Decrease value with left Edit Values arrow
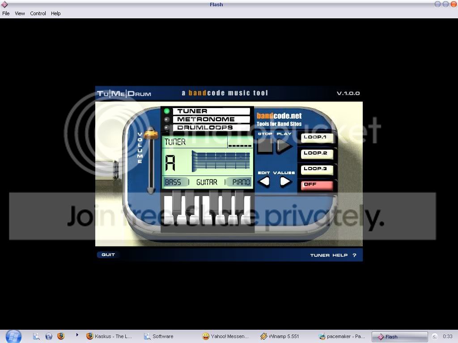Screen dimensions: 458x343 pyautogui.click(x=265, y=181)
